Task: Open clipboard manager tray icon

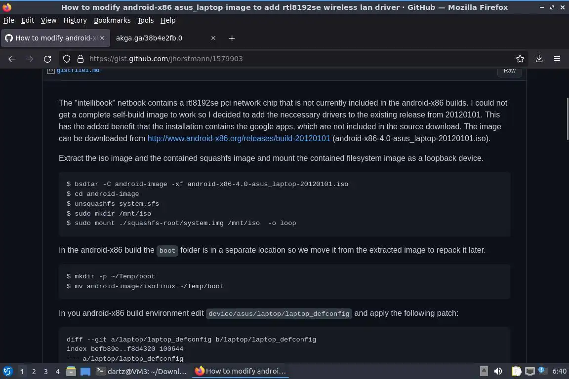Action: (x=516, y=371)
